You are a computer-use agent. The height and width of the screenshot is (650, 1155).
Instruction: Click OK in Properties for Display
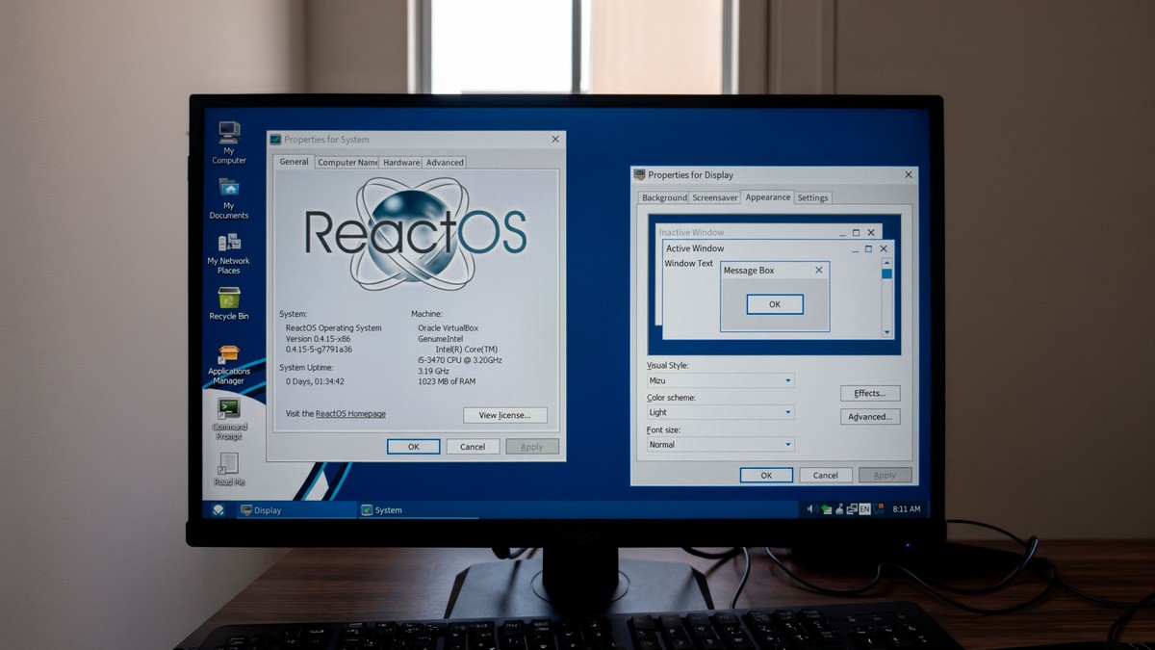(766, 475)
